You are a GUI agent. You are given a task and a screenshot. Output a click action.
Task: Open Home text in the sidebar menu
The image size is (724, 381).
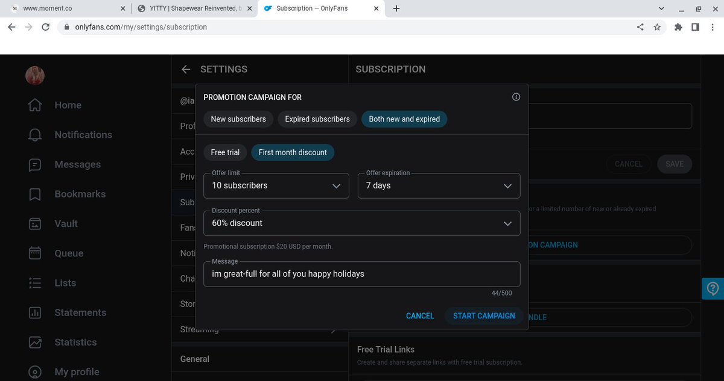point(68,105)
